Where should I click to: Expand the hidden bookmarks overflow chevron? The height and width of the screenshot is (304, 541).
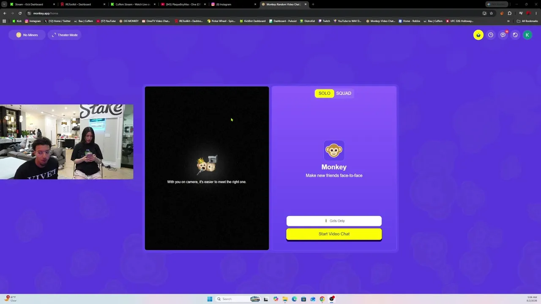point(508,21)
